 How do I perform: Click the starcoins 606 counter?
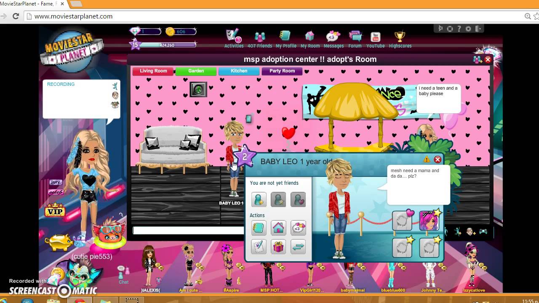(181, 32)
